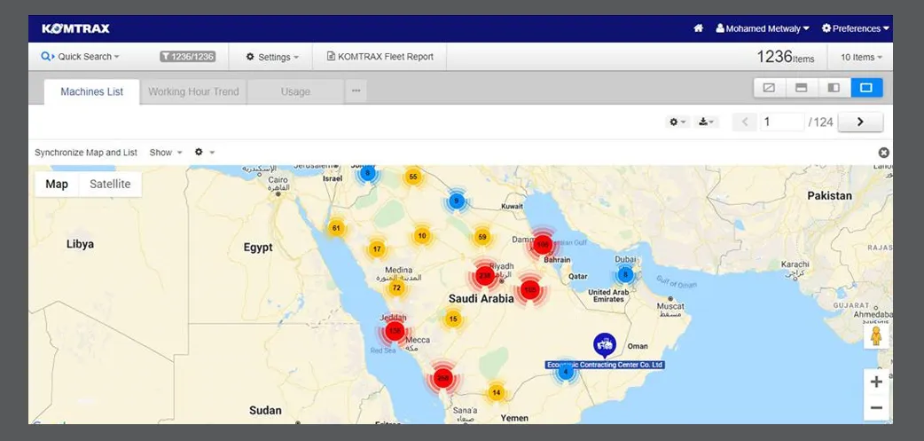Select the vertical split layout icon
Image resolution: width=924 pixels, height=441 pixels.
coord(834,88)
